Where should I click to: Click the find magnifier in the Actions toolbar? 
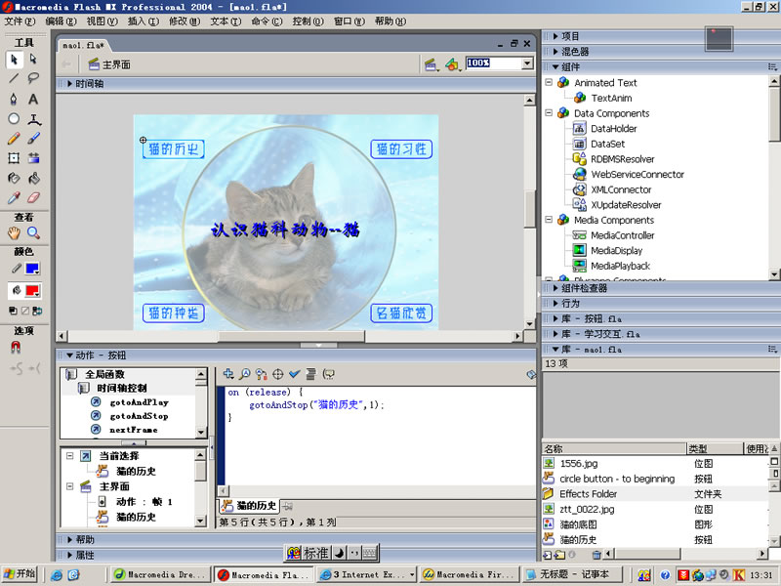(245, 373)
